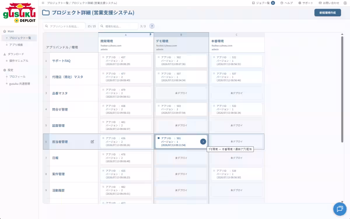The width and height of the screenshot is (350, 219).
Task: Click the app ID 538 card
Action: click(x=237, y=174)
